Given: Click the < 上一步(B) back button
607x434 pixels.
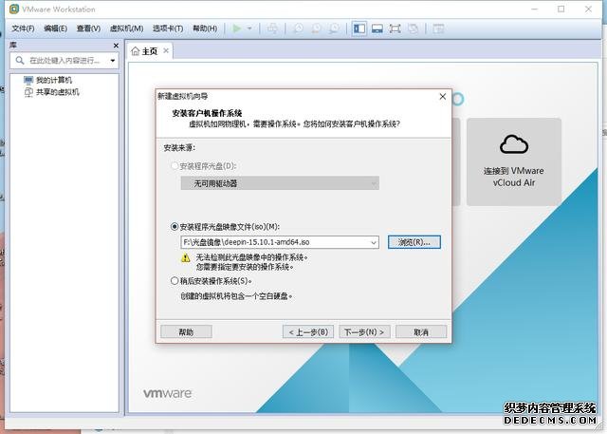Looking at the screenshot, I should 308,332.
